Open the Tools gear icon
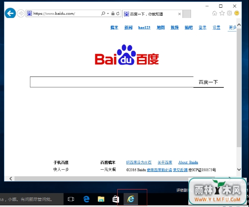The width and height of the screenshot is (249, 207). (x=229, y=13)
